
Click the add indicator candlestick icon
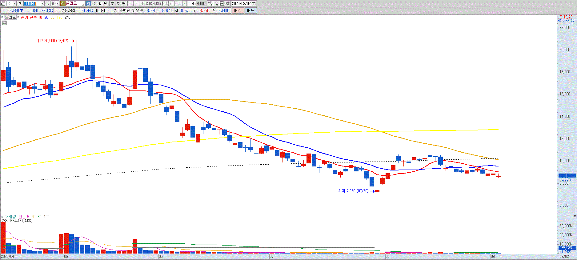pyautogui.click(x=210, y=3)
